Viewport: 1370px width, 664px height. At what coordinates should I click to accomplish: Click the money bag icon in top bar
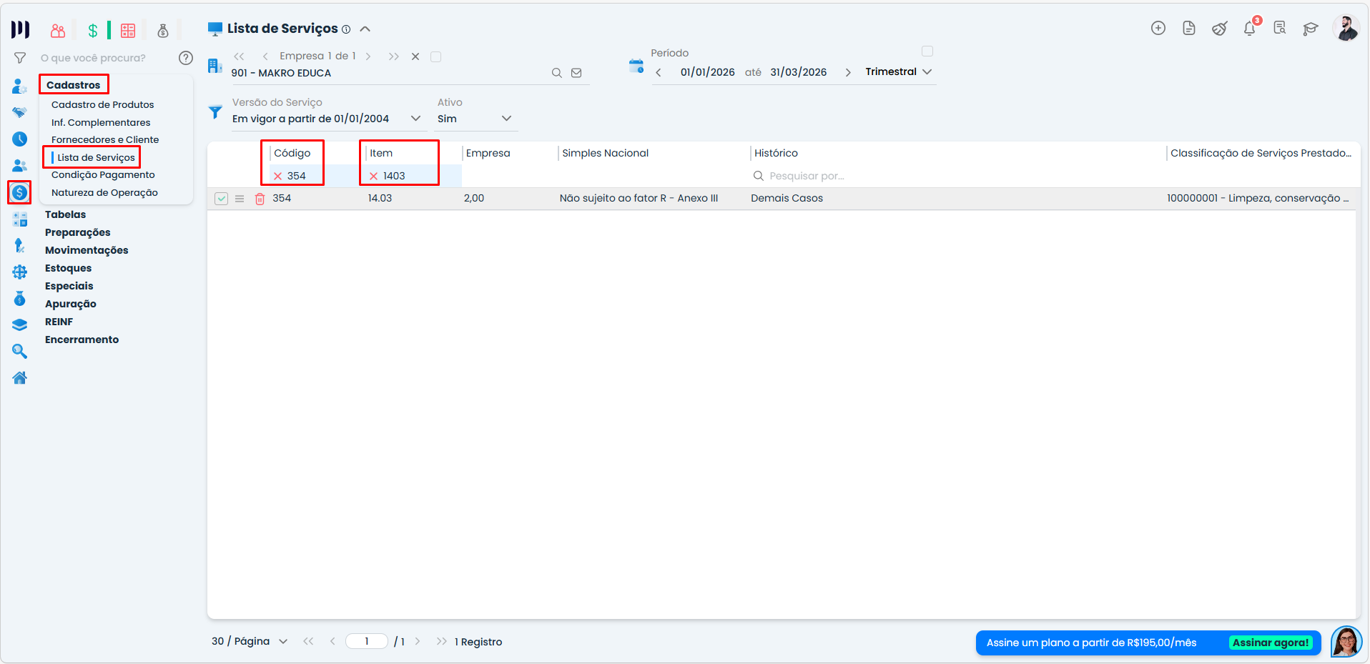(x=163, y=31)
